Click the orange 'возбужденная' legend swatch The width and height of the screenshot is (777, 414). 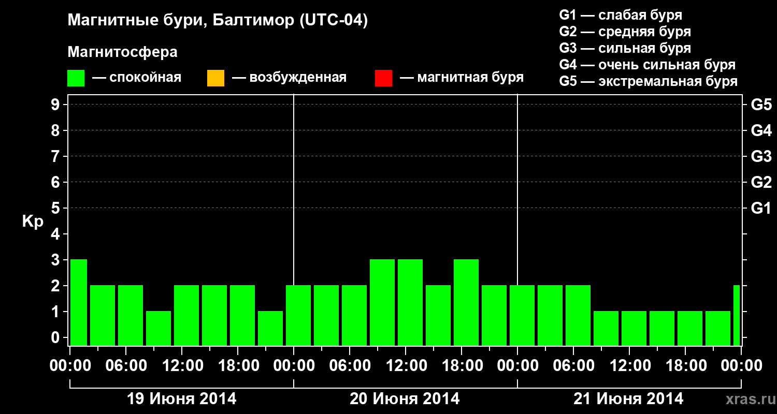coord(215,78)
